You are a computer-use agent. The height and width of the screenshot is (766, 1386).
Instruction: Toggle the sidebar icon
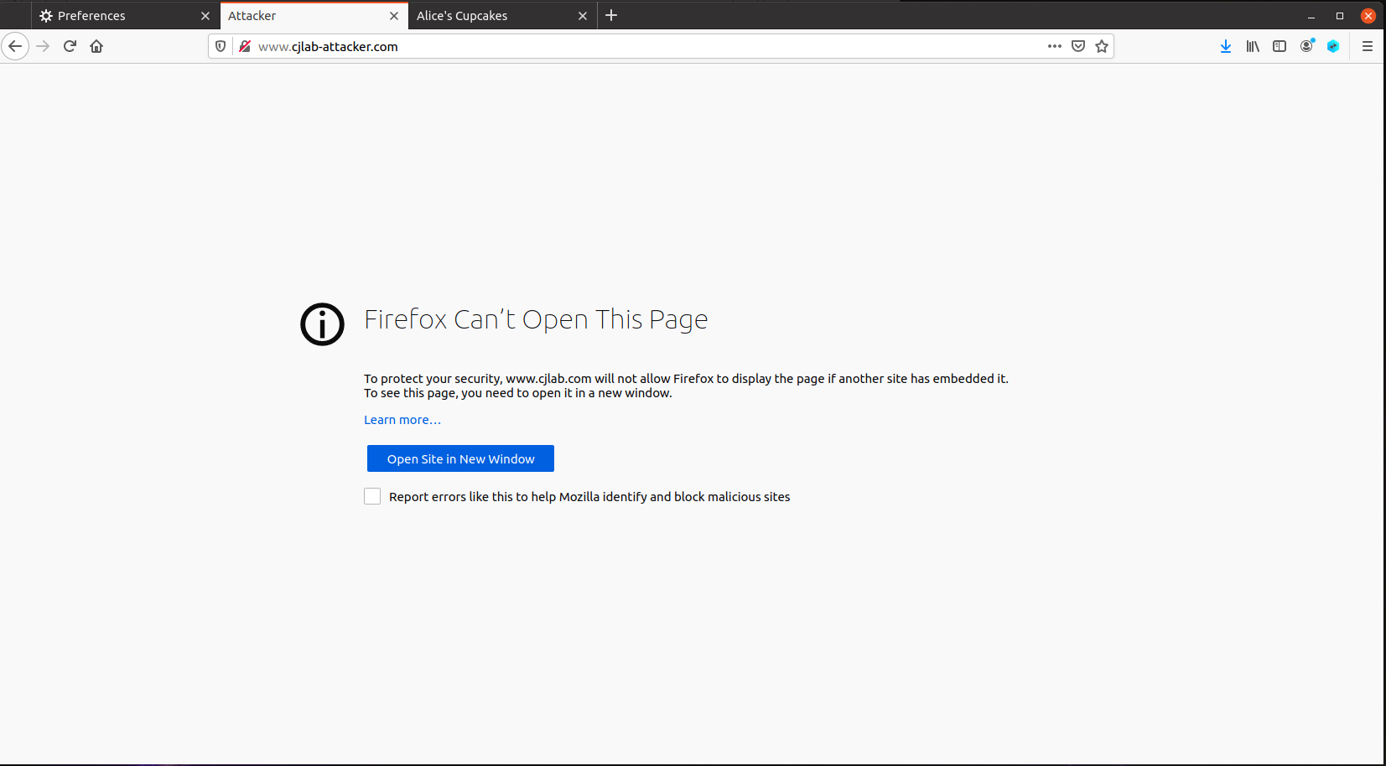[x=1280, y=46]
